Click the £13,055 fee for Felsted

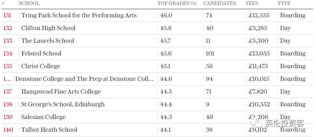pyautogui.click(x=259, y=53)
